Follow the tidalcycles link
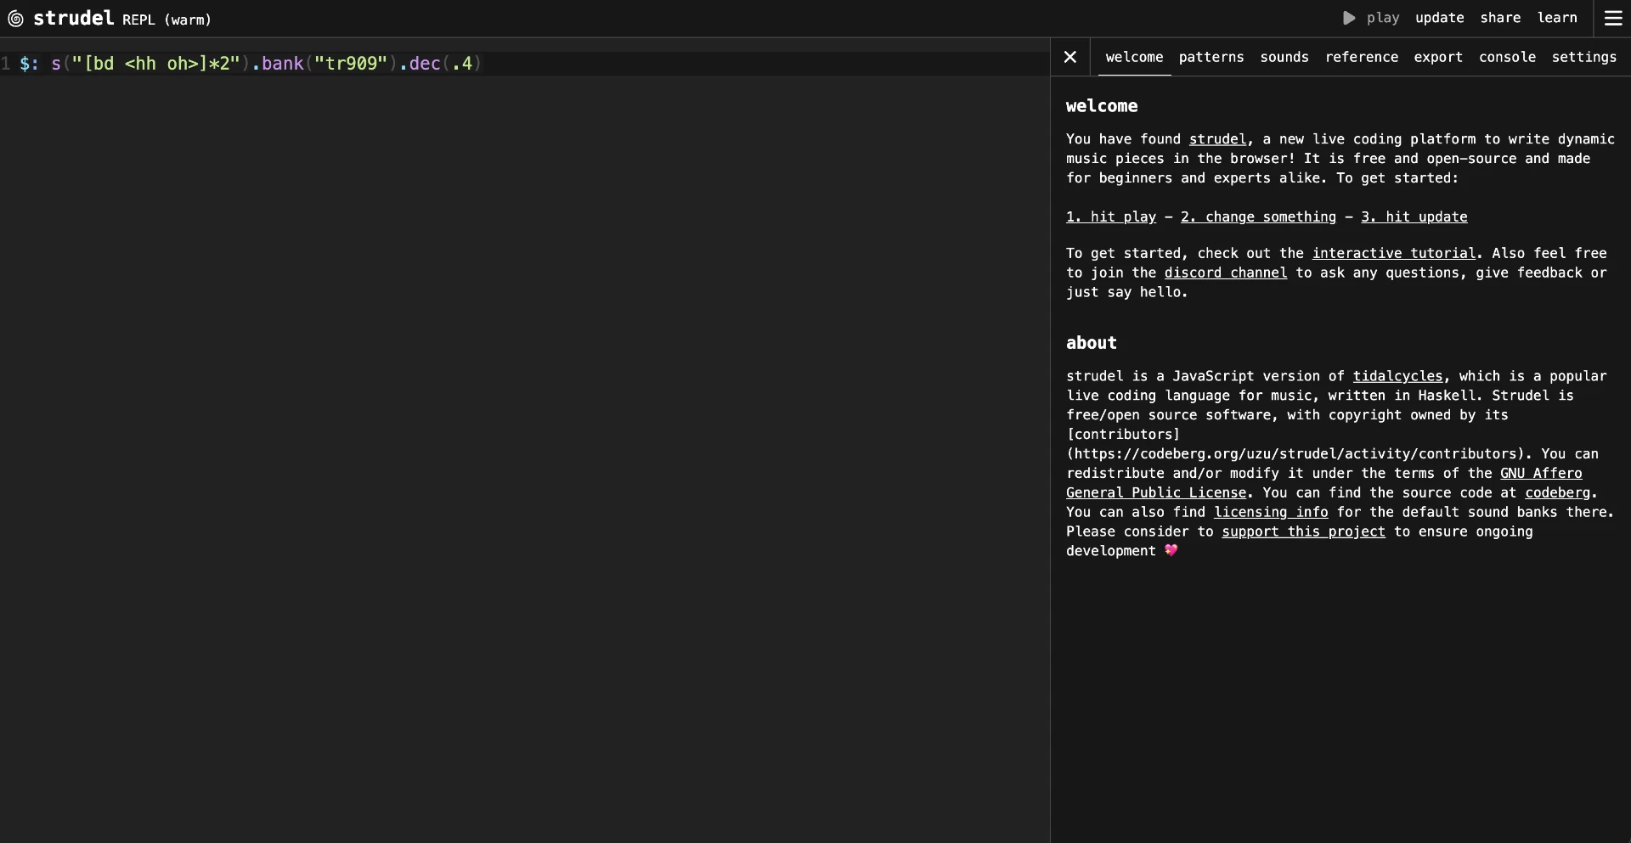Viewport: 1631px width, 843px height. (x=1397, y=376)
